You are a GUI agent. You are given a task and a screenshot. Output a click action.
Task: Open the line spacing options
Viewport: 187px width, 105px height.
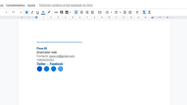(100, 12)
